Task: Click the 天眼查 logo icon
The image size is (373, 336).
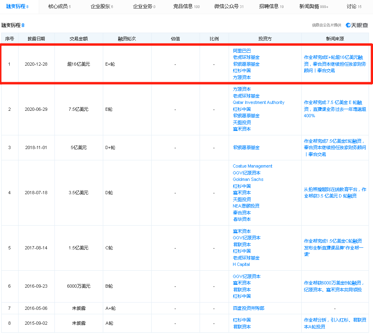Action: (x=356, y=25)
